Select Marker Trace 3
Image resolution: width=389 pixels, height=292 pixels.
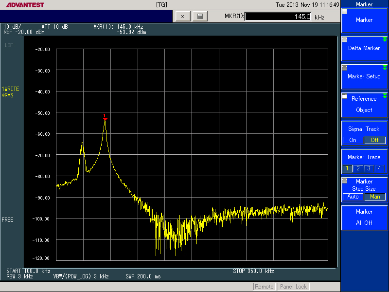point(369,168)
